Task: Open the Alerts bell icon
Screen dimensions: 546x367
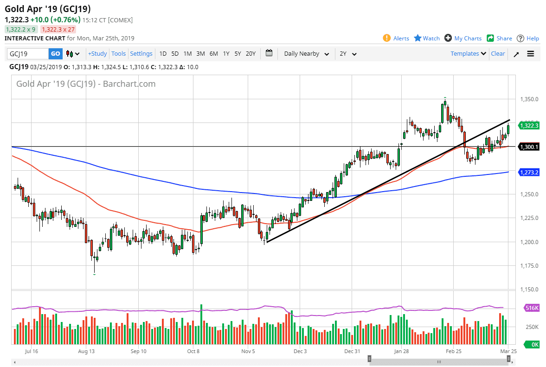Action: pyautogui.click(x=386, y=38)
